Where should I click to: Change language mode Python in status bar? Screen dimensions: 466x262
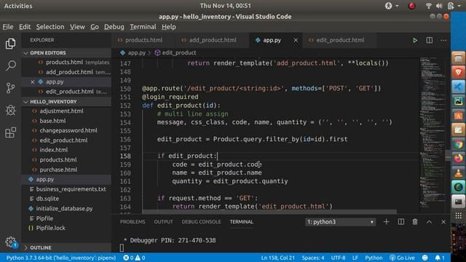pyautogui.click(x=374, y=258)
